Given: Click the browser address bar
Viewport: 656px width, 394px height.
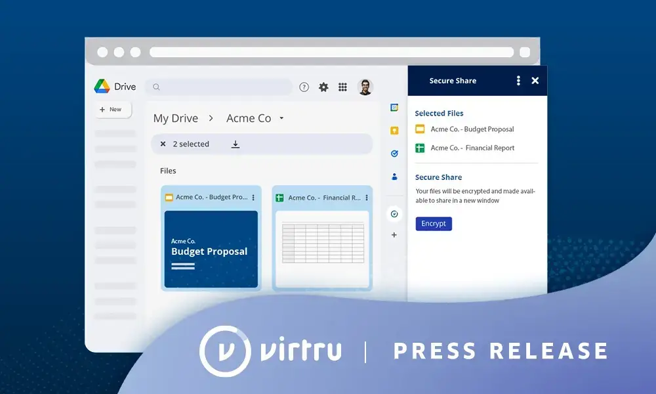Looking at the screenshot, I should [x=332, y=52].
